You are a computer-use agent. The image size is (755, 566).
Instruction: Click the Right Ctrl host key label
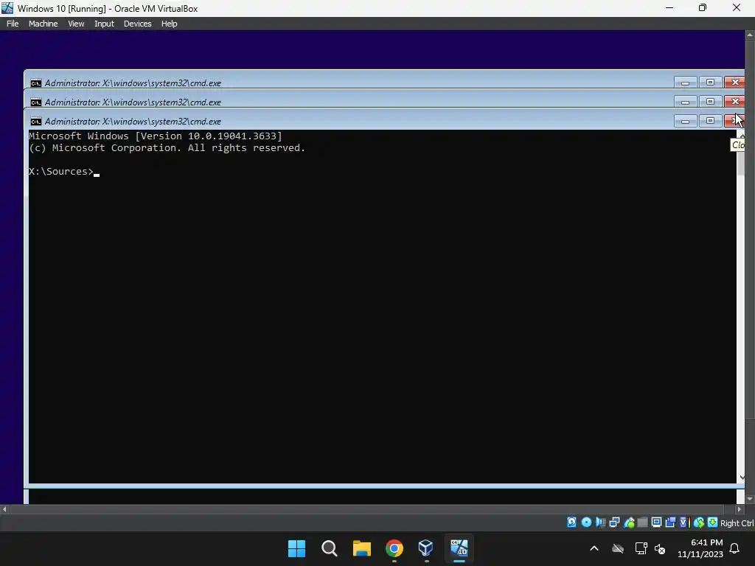coord(737,523)
